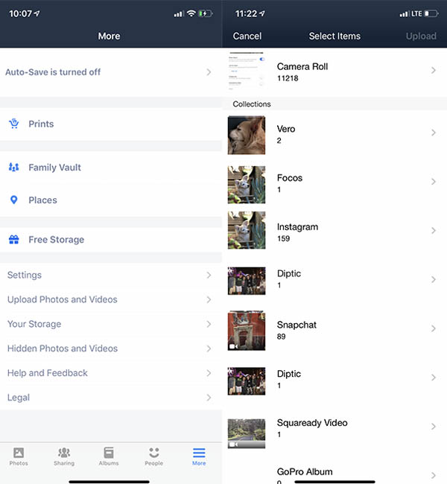This screenshot has width=447, height=484.
Task: Tap the Family Vault people icon
Action: [x=13, y=168]
